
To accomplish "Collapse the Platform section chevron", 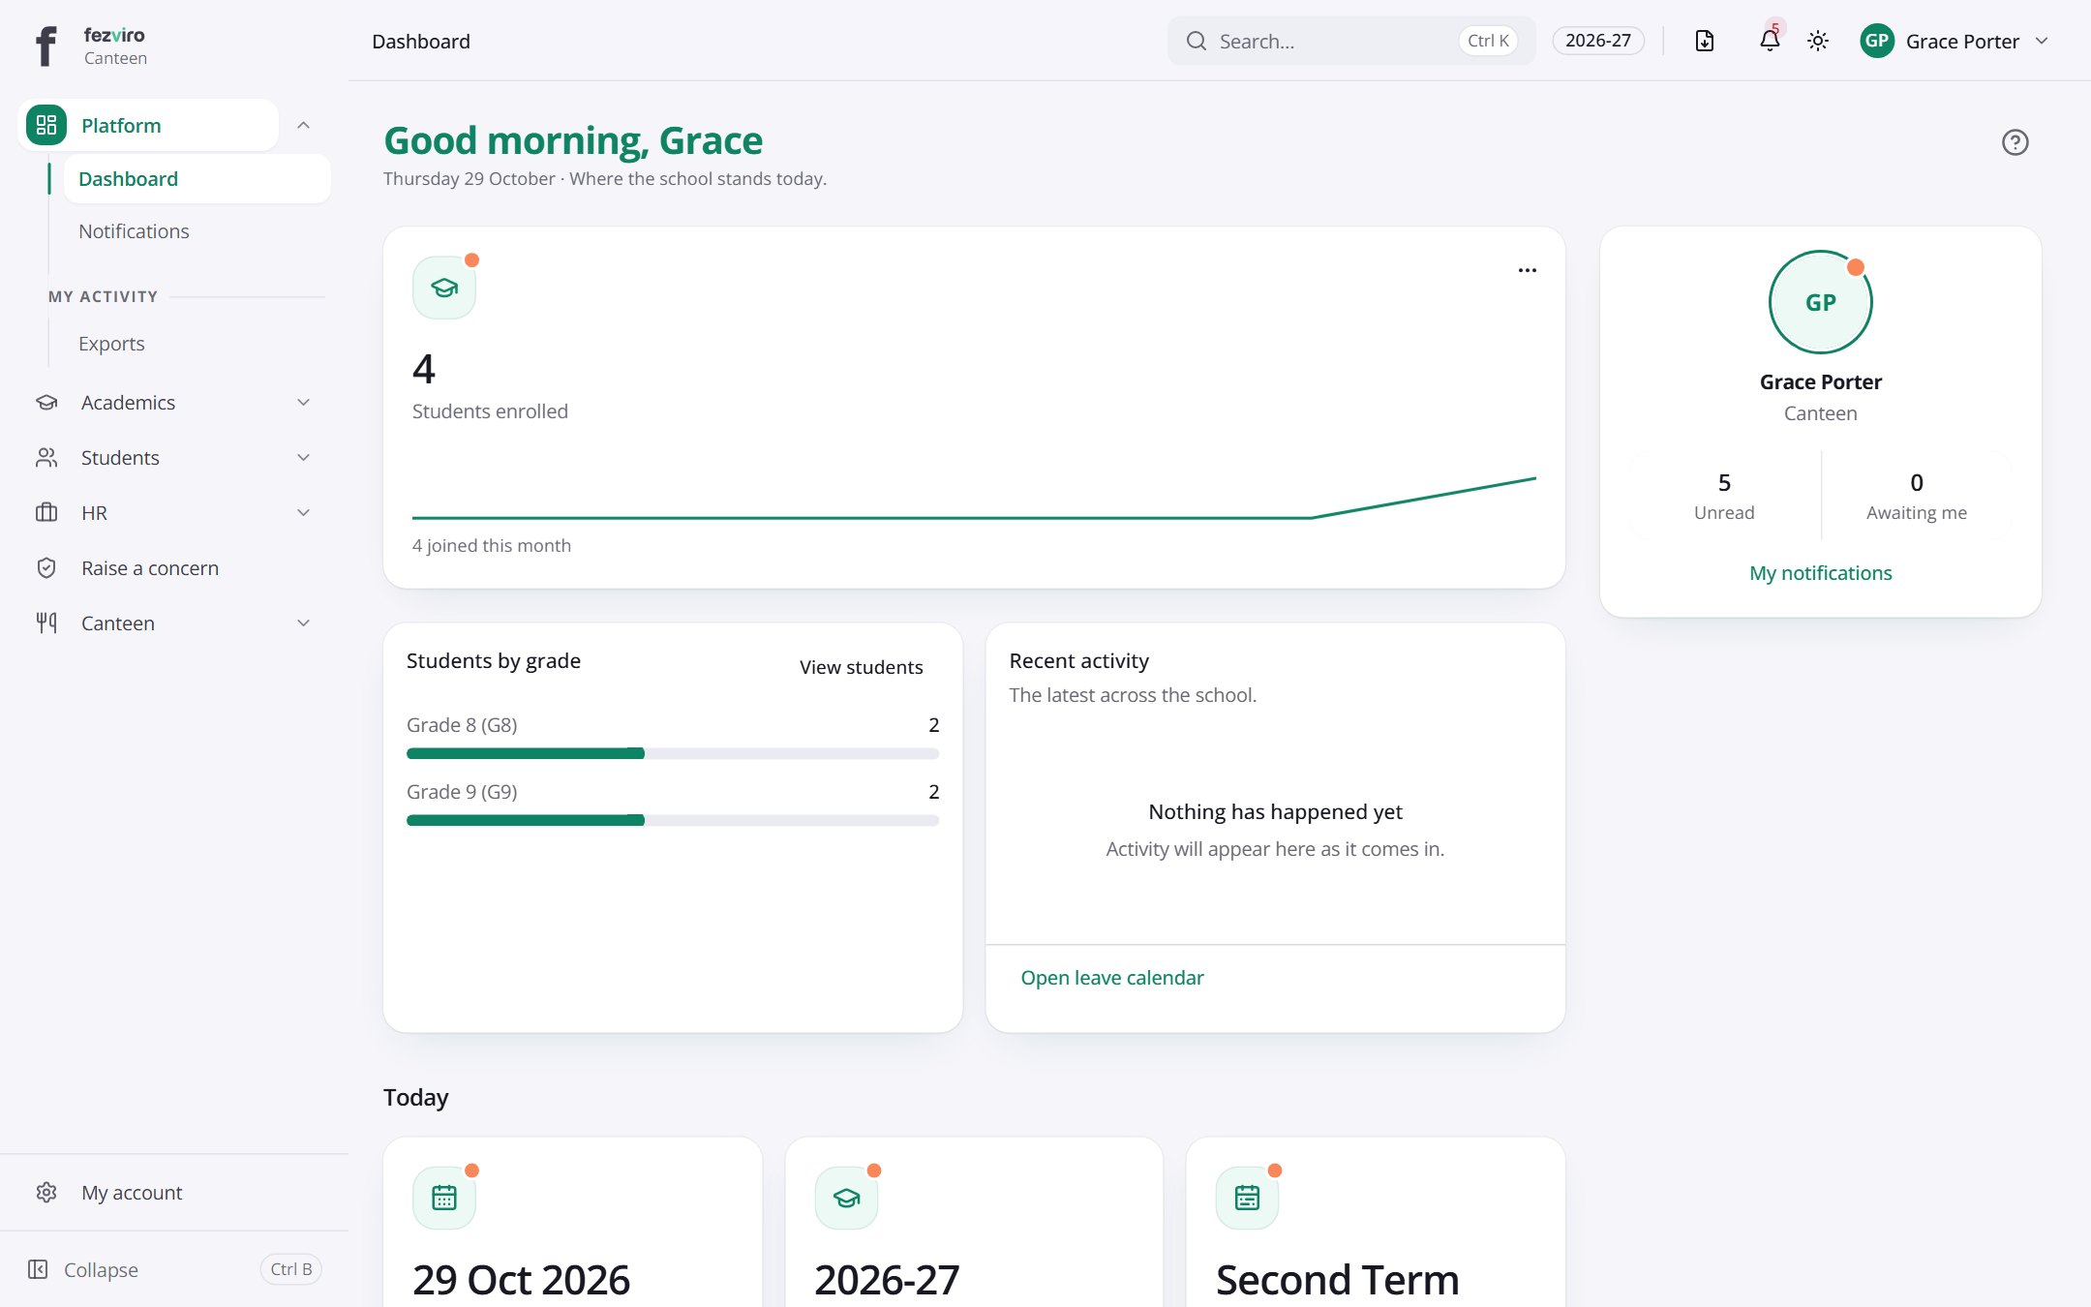I will [x=303, y=125].
